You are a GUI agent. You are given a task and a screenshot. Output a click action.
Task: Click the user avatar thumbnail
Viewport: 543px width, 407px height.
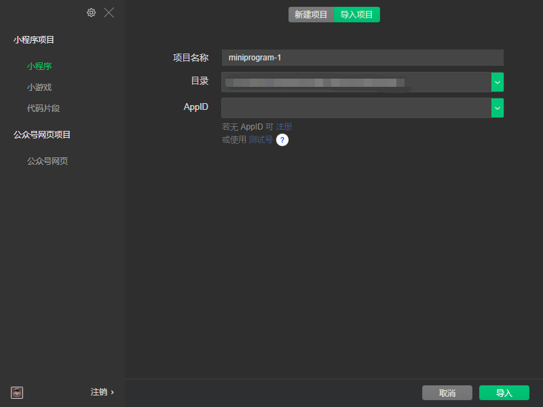coord(17,393)
